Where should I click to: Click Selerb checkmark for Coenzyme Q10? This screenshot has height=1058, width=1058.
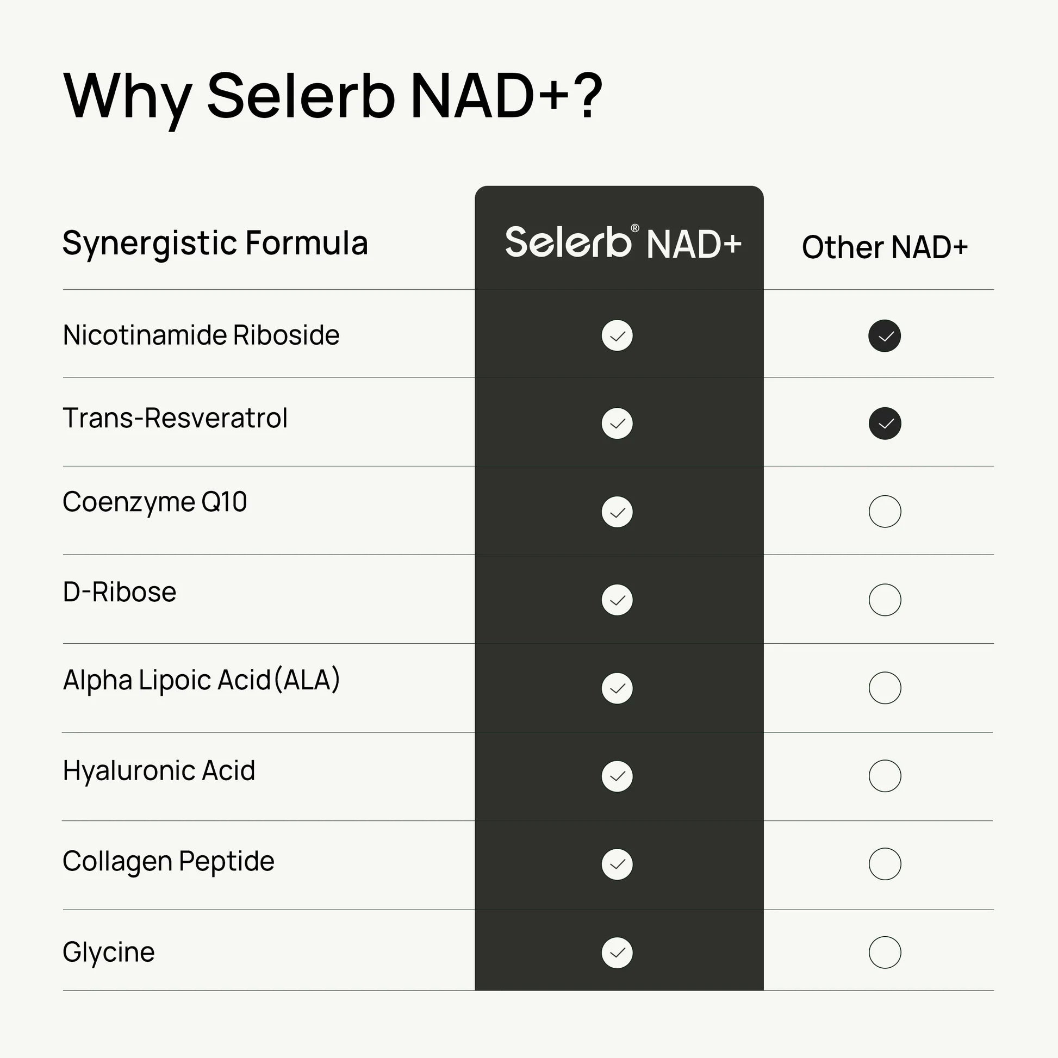pyautogui.click(x=617, y=512)
